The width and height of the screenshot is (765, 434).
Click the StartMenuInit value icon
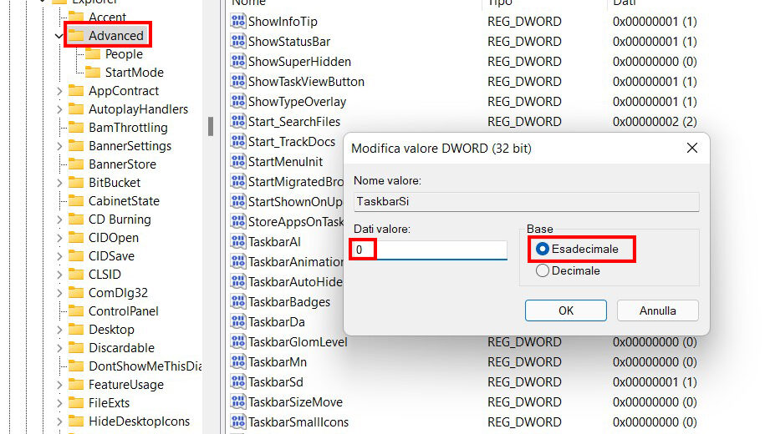pos(238,161)
